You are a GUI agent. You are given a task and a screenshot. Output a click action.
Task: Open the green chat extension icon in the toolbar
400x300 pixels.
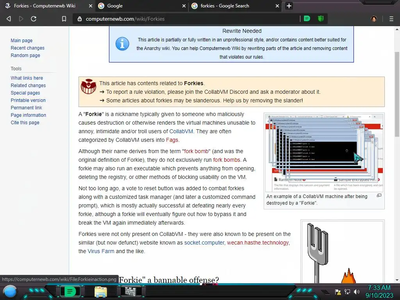tap(307, 18)
